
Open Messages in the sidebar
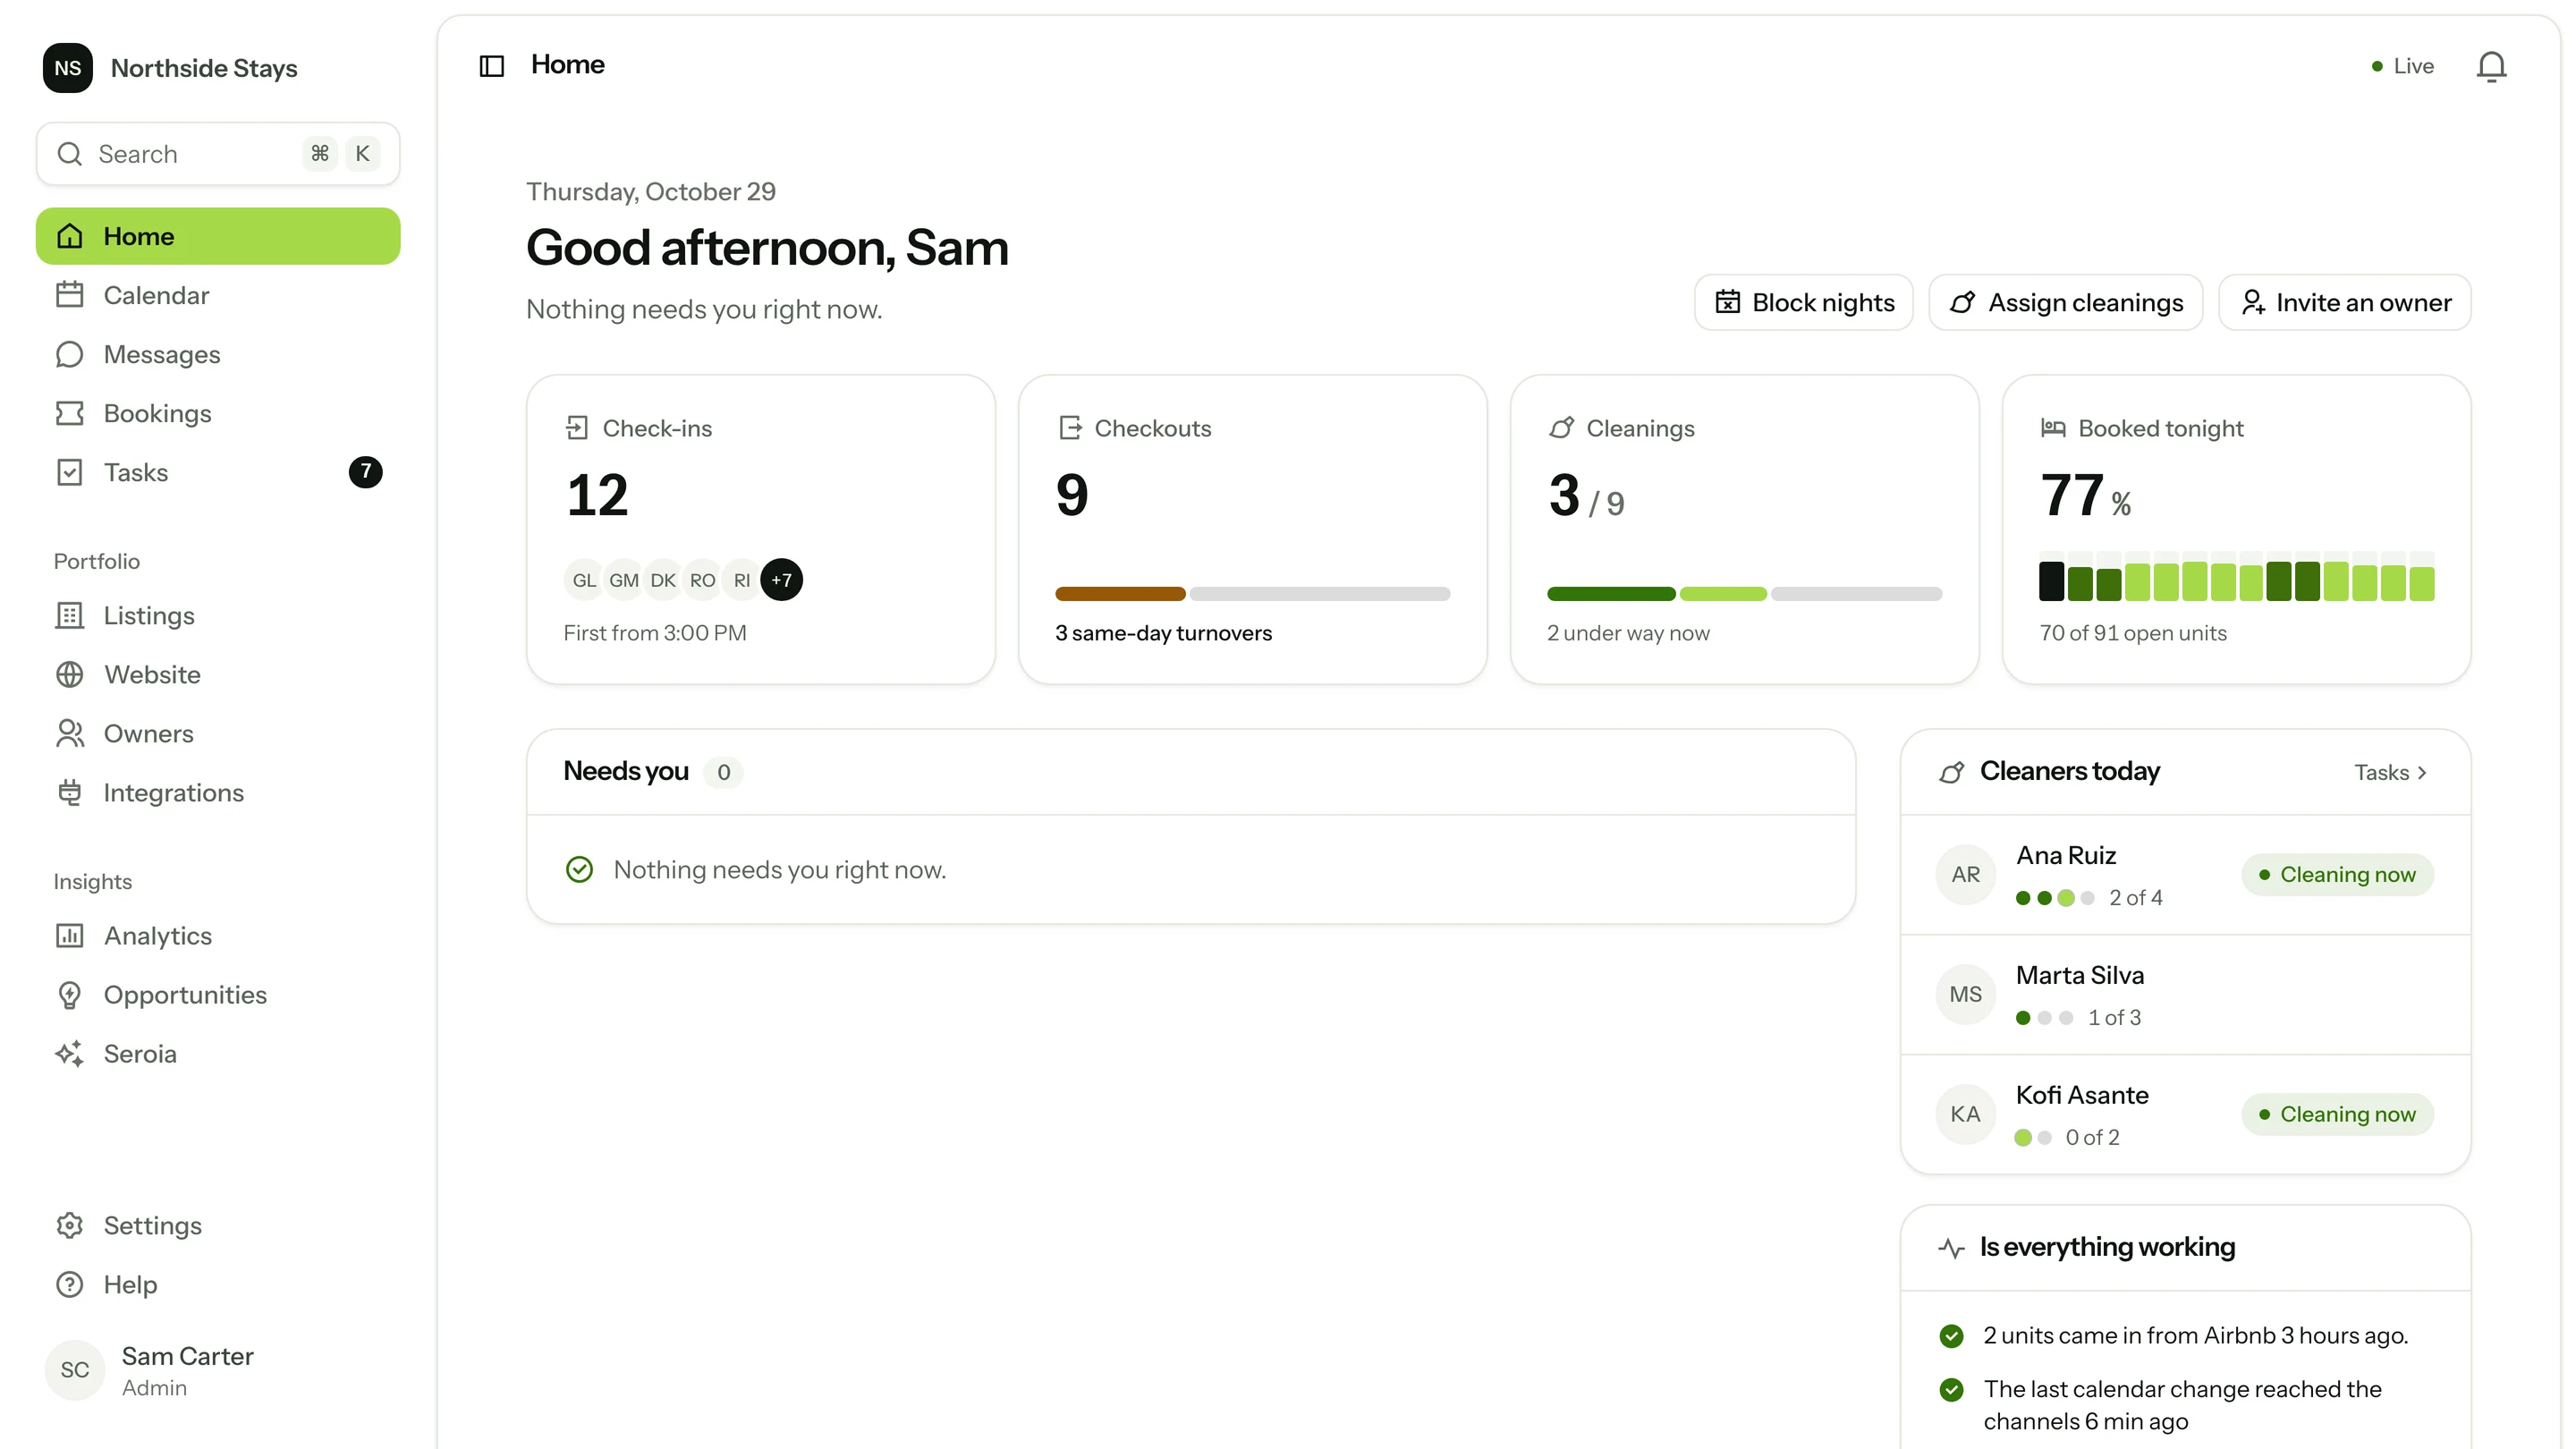coord(218,354)
